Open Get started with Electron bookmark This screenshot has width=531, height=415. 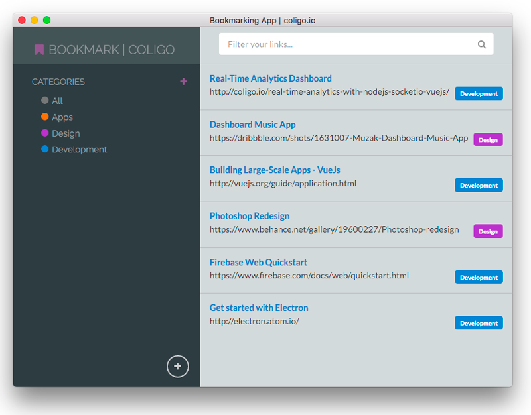pyautogui.click(x=259, y=308)
